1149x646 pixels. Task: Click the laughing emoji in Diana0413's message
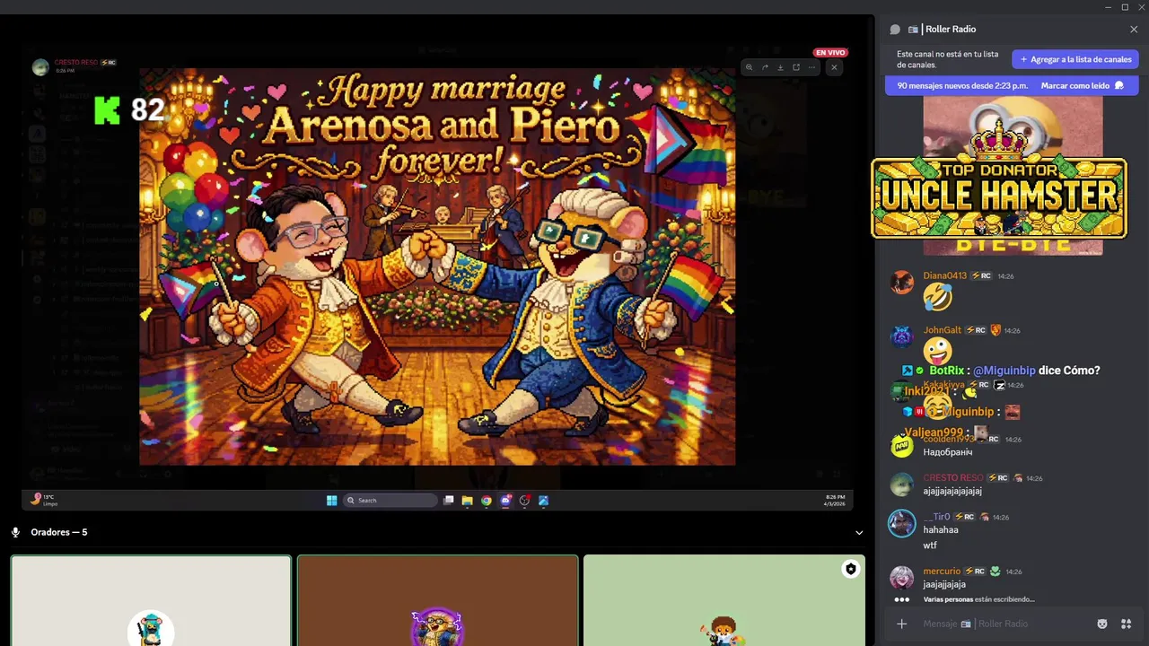937,296
